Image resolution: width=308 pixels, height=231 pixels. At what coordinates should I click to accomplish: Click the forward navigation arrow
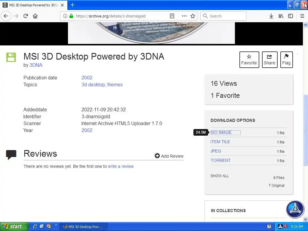pos(16,16)
